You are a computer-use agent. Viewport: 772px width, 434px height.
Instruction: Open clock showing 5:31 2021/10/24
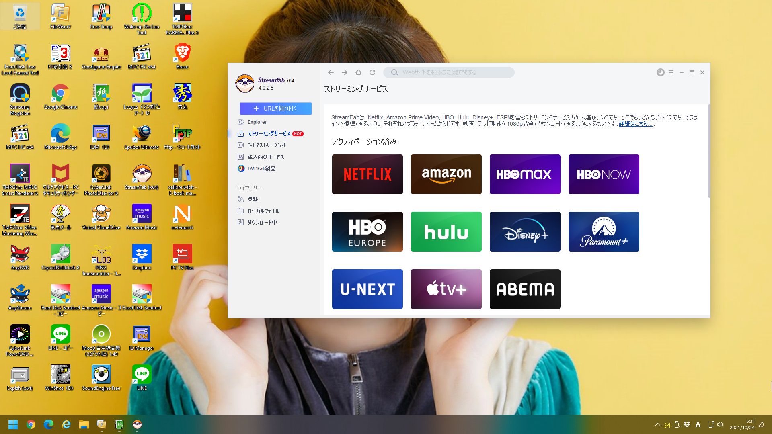pos(742,424)
